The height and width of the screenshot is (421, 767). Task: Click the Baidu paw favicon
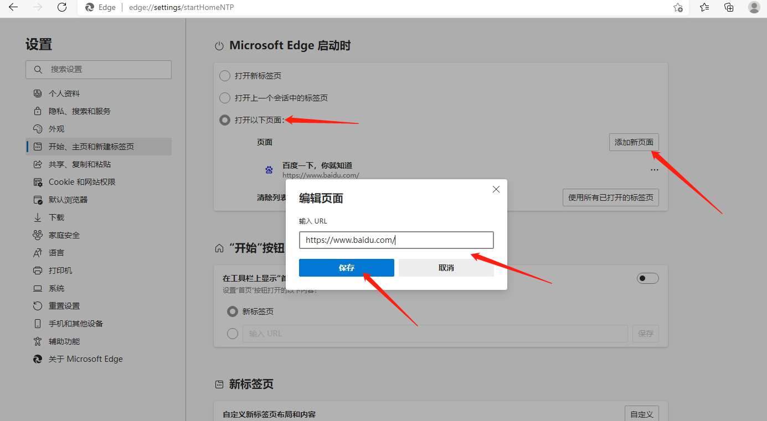coord(269,170)
